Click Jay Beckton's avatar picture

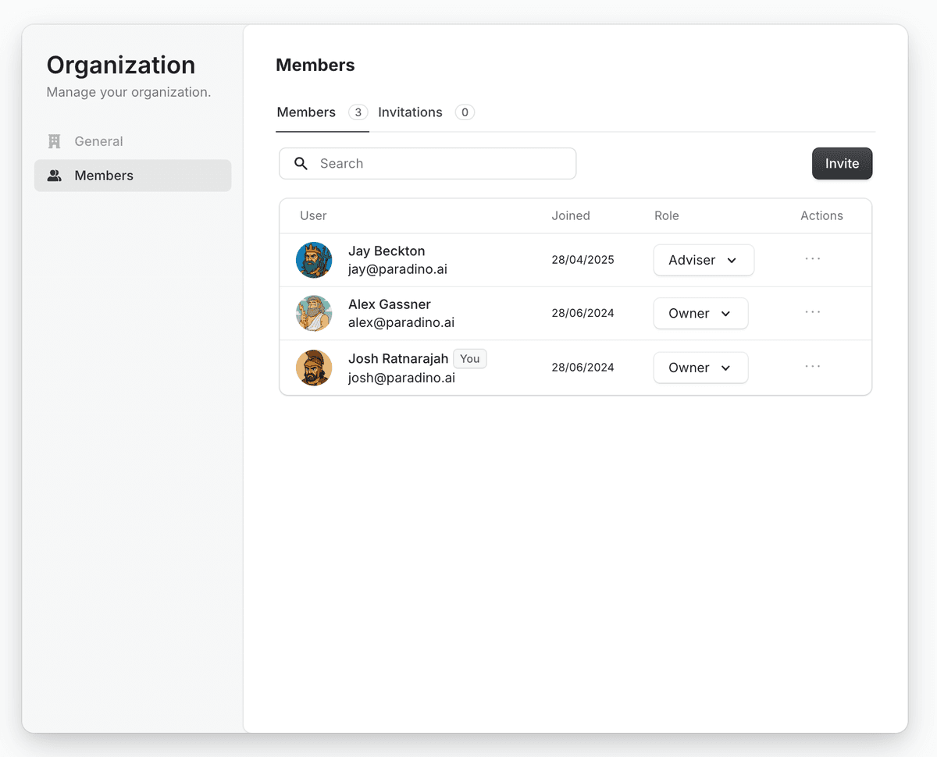pyautogui.click(x=314, y=259)
